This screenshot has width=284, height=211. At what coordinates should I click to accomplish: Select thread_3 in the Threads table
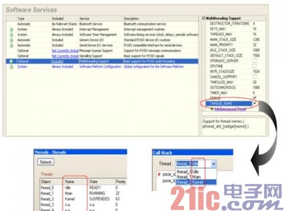pos(47,205)
